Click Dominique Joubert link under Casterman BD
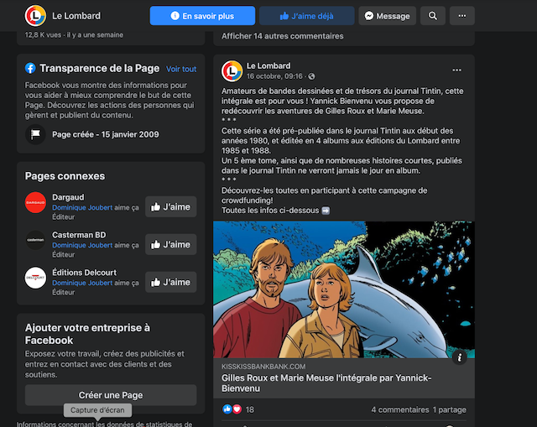The height and width of the screenshot is (427, 537). pos(82,245)
